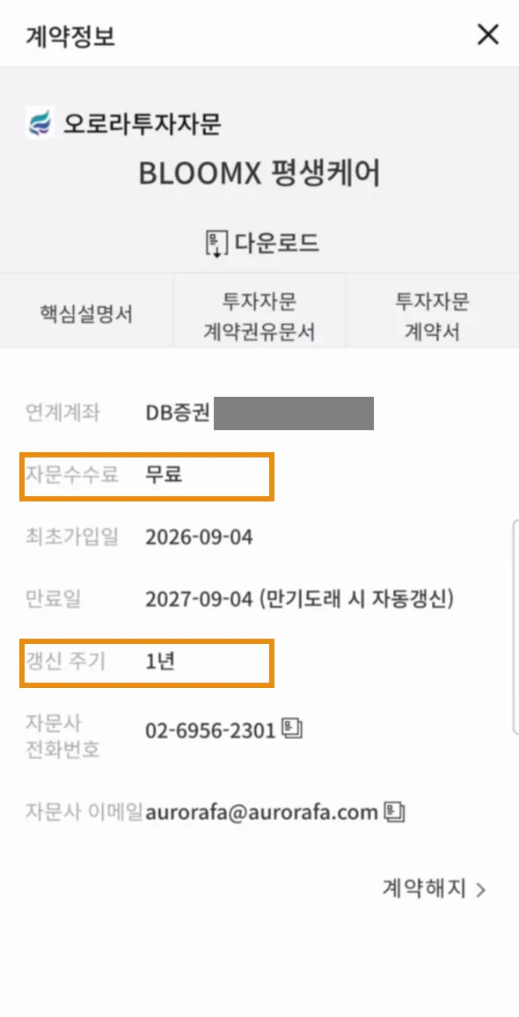Click the 자문수수료 무료 row
Image resolution: width=519 pixels, height=1017 pixels.
coord(147,477)
